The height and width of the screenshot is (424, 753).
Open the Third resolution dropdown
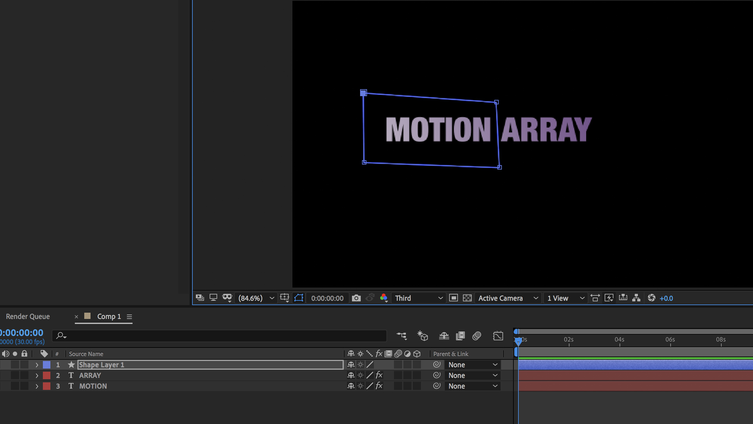(418, 298)
